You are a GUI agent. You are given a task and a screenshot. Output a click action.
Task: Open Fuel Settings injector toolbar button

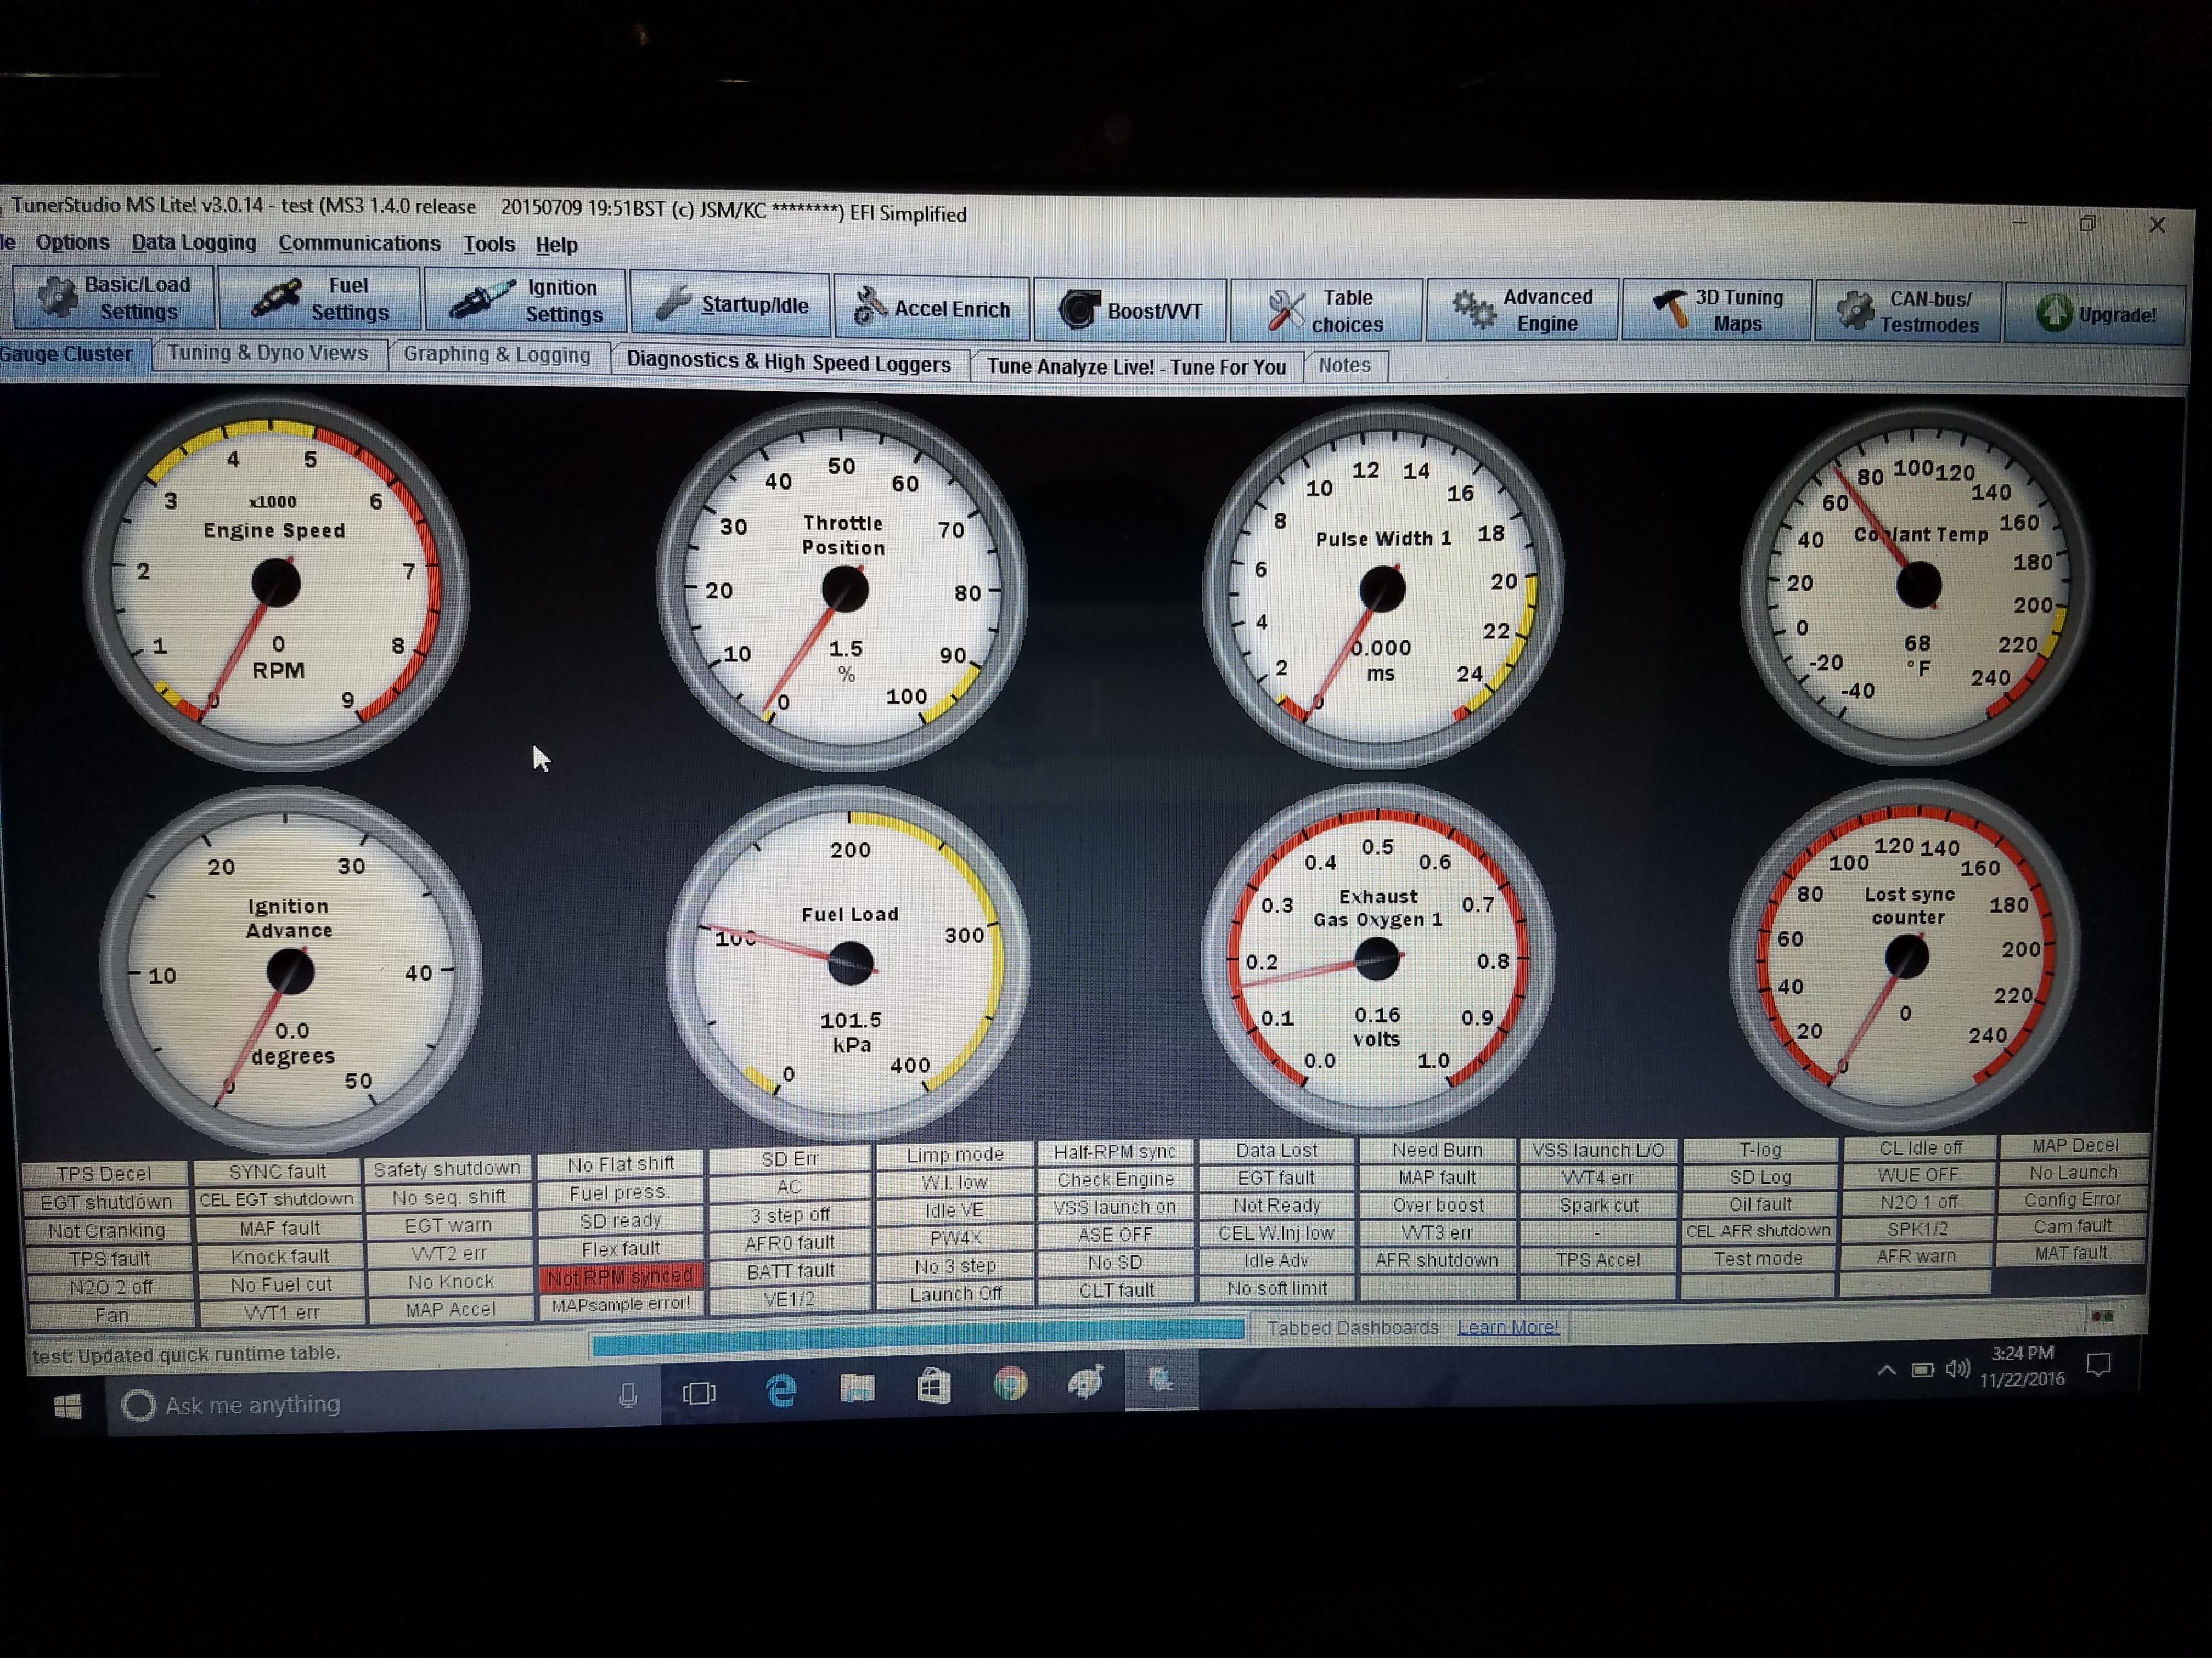pos(320,299)
